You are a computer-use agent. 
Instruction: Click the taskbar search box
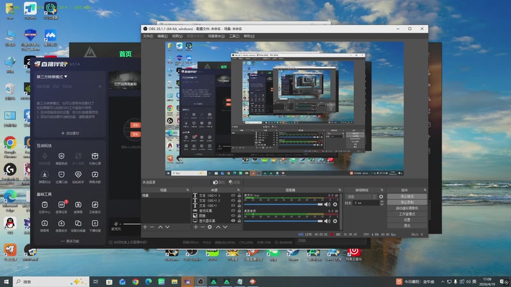[51, 281]
